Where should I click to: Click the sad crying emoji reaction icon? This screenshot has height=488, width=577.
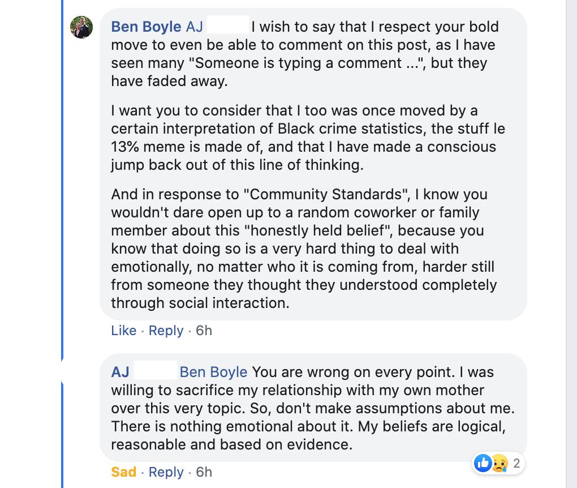[x=498, y=464]
